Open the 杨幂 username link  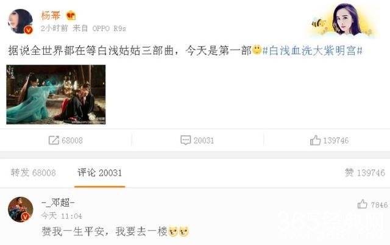(x=51, y=15)
